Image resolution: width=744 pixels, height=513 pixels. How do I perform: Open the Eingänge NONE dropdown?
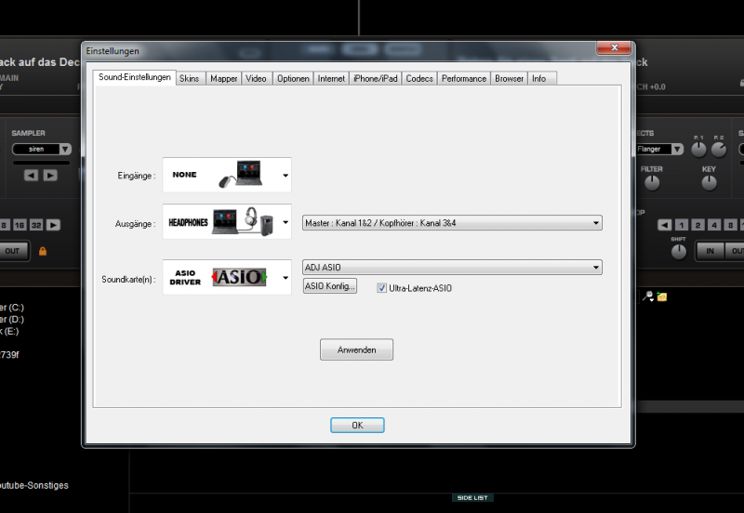286,175
